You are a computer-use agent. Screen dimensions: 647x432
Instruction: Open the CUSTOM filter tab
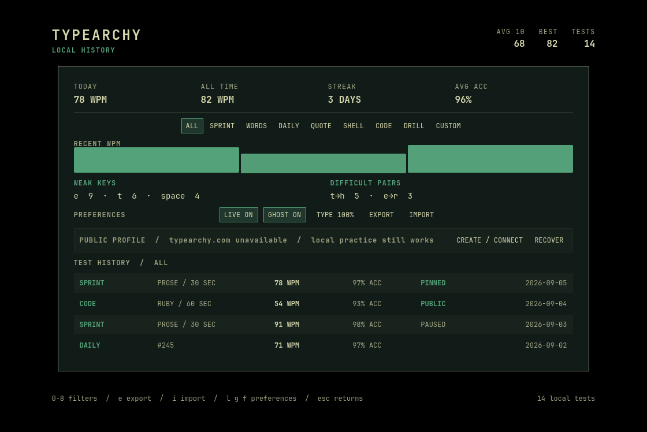click(448, 126)
